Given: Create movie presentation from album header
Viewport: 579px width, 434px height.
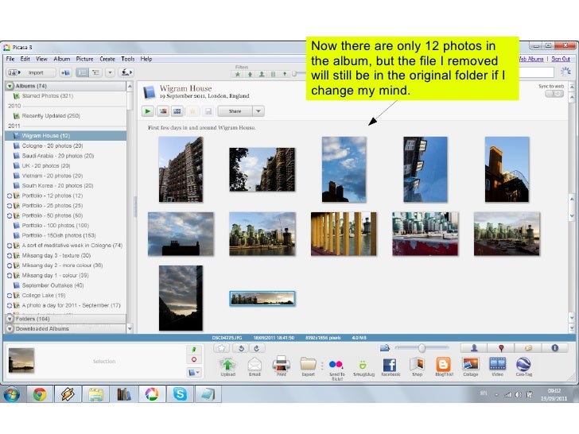Looking at the screenshot, I should 177,111.
